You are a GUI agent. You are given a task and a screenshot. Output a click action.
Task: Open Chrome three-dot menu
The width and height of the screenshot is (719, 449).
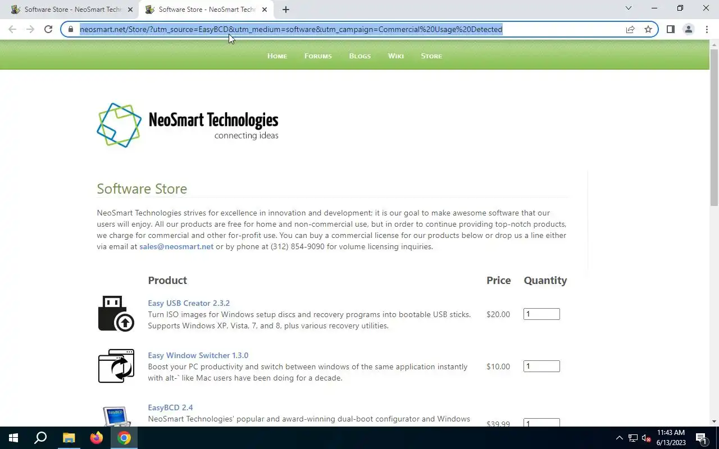[707, 29]
